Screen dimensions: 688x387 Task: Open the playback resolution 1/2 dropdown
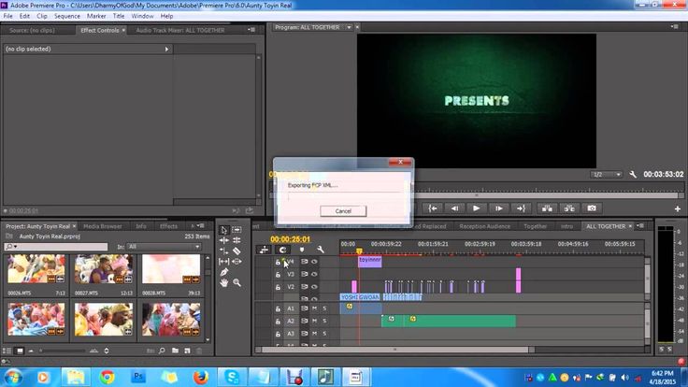pos(606,174)
